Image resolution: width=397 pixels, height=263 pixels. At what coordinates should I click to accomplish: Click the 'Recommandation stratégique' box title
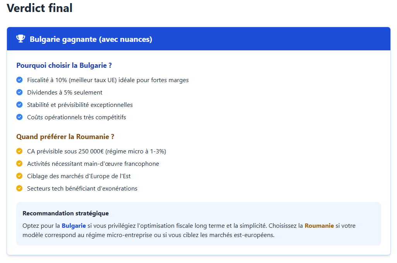coord(65,213)
